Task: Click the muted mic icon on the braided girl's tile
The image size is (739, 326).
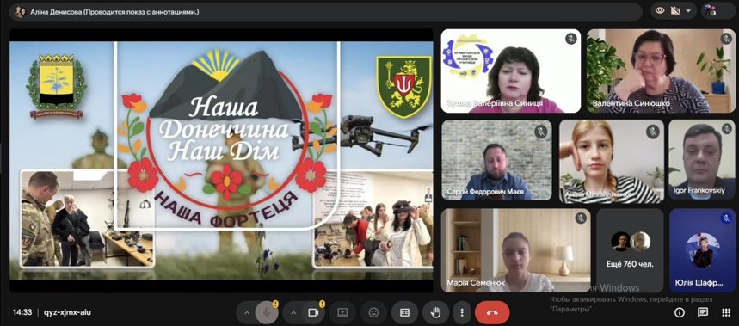Action: [x=653, y=131]
